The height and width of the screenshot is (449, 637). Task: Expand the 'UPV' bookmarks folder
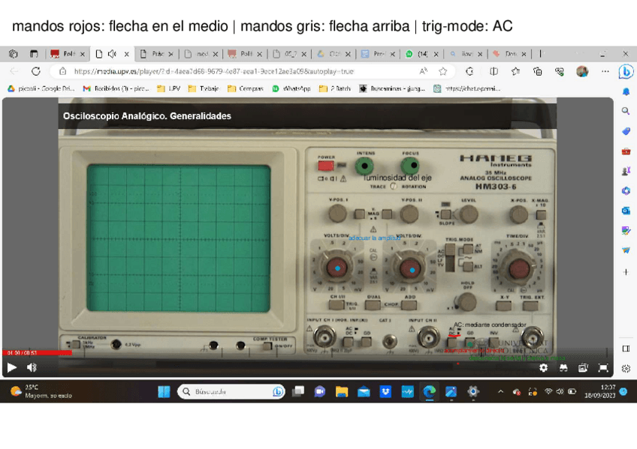(x=168, y=88)
